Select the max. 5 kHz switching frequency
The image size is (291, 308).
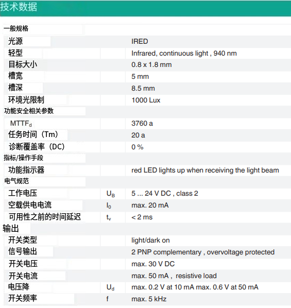click(149, 299)
